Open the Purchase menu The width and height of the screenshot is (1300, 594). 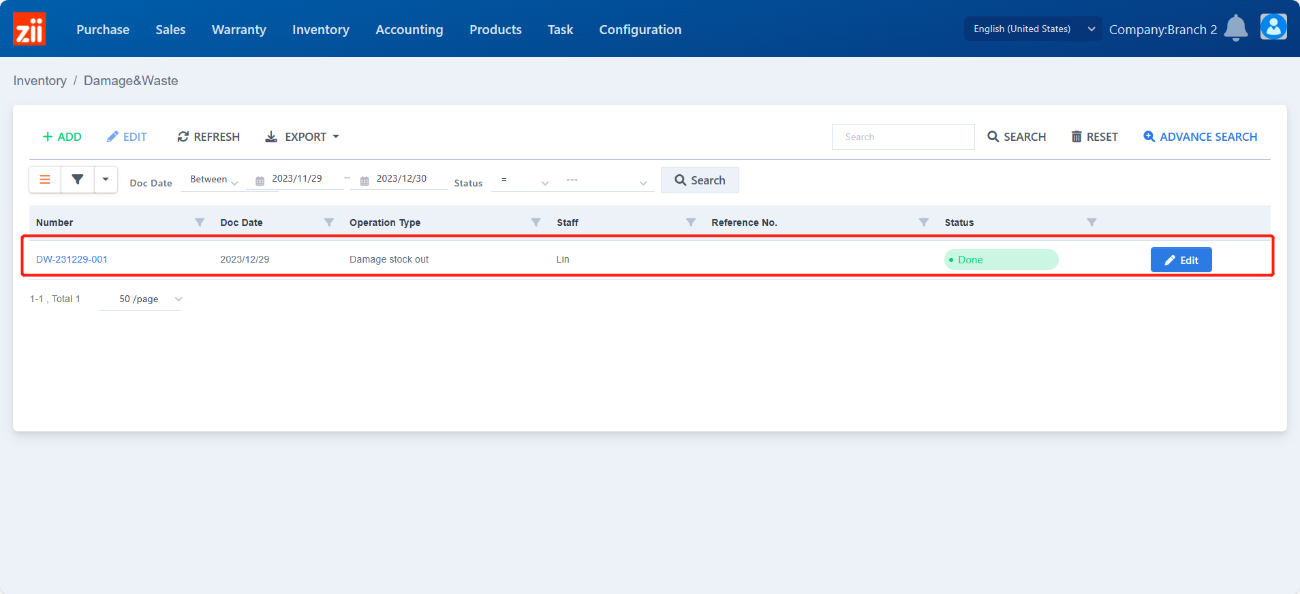pyautogui.click(x=103, y=29)
